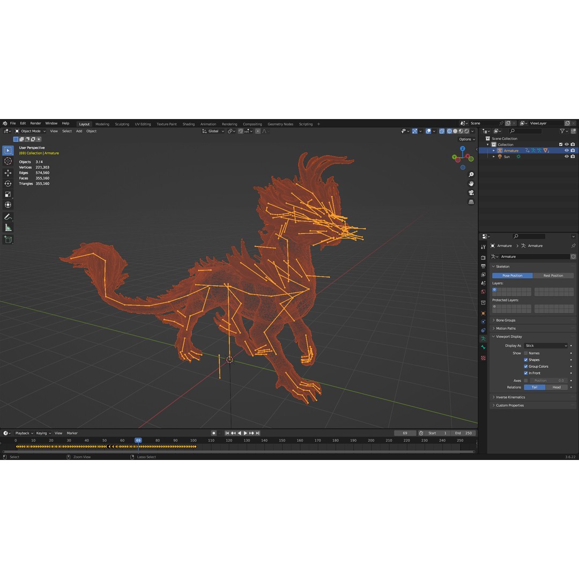Pick the Scale tool
This screenshot has width=579, height=579.
point(8,194)
